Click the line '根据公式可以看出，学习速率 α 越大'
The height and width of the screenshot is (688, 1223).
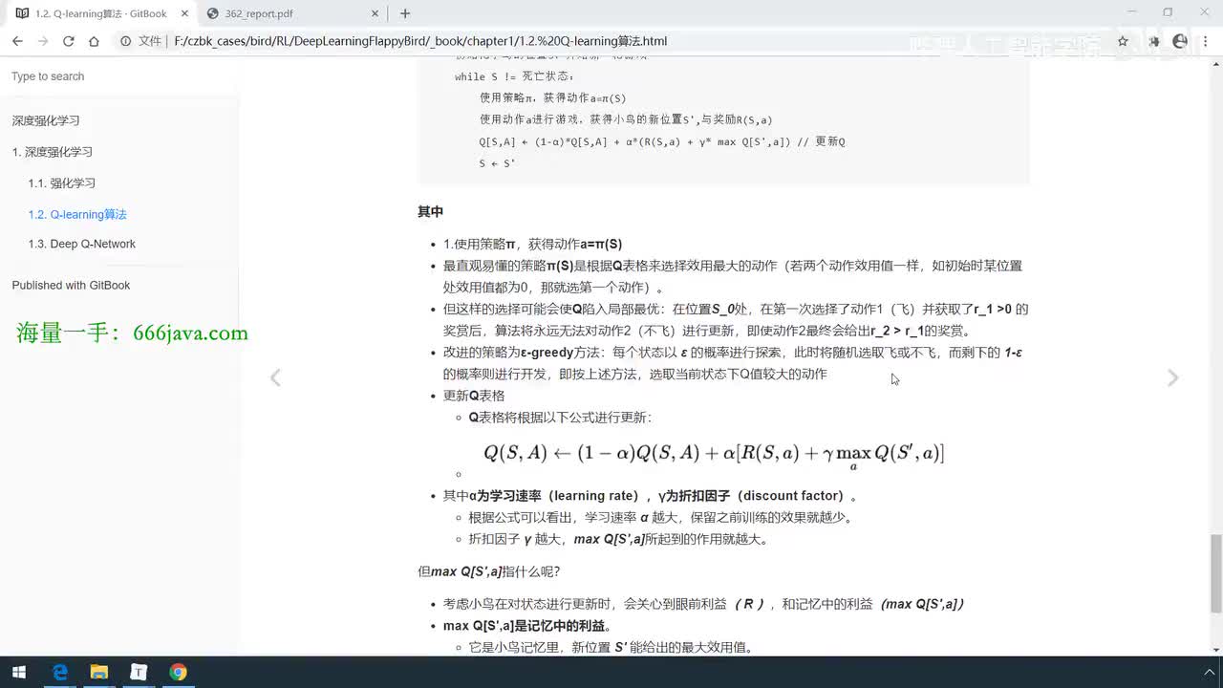pos(660,517)
